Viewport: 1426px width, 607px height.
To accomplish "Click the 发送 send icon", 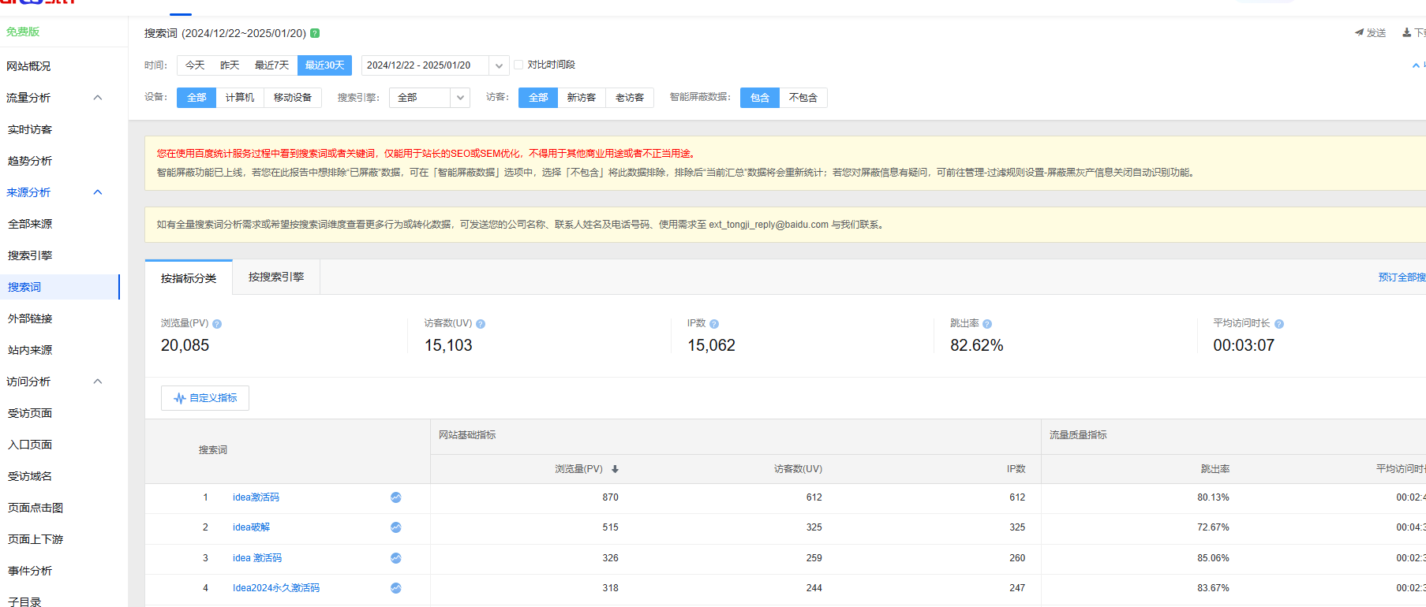I will pyautogui.click(x=1360, y=32).
